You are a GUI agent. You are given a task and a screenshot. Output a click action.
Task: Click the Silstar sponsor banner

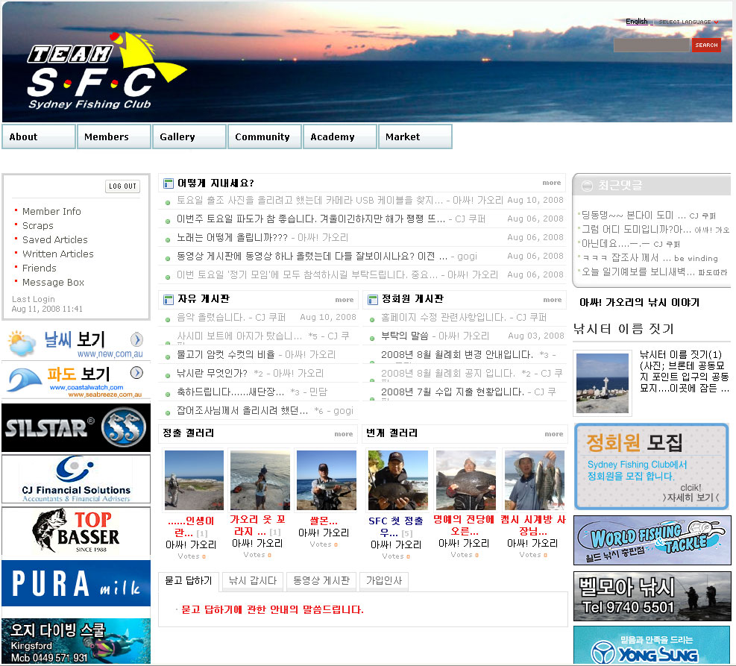[76, 427]
